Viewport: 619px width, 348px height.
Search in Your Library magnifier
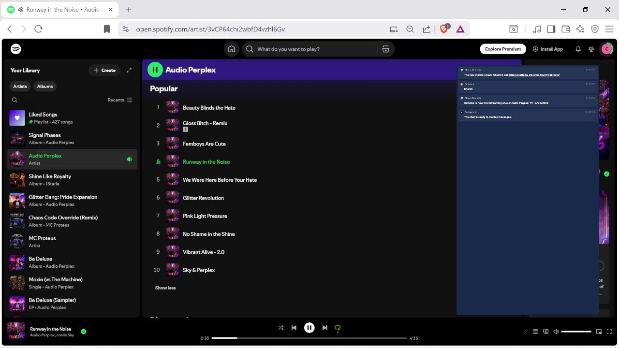pyautogui.click(x=15, y=100)
